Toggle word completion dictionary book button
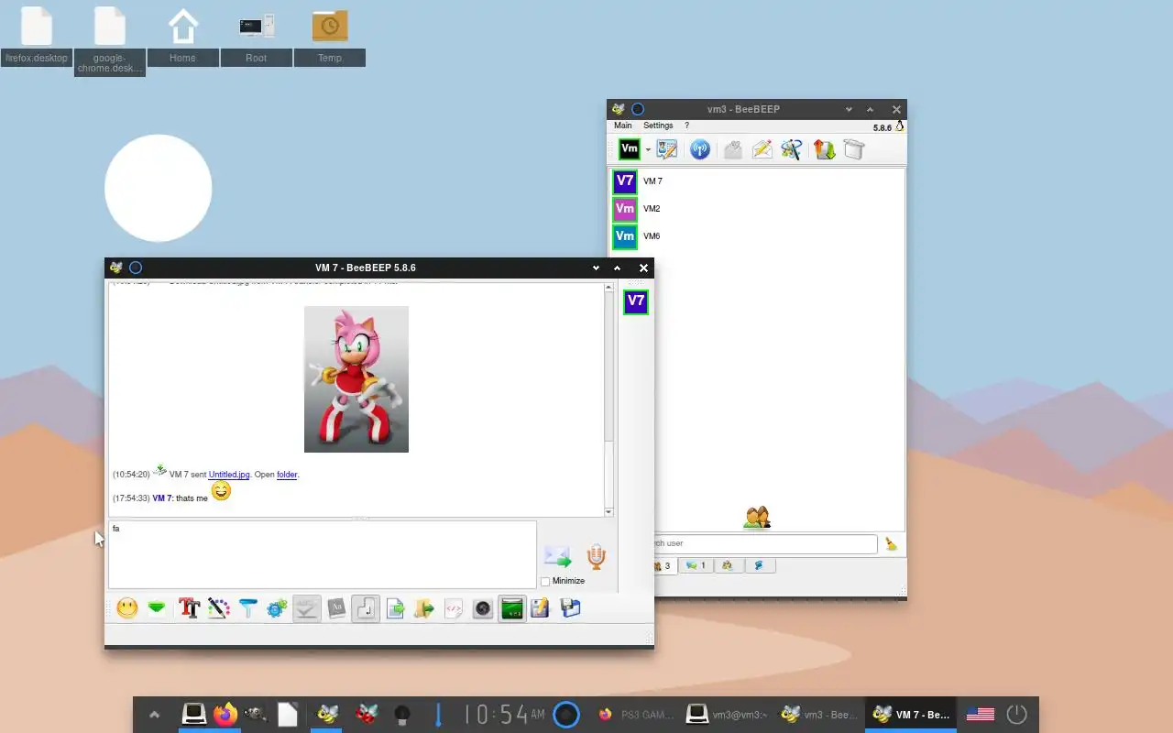This screenshot has height=733, width=1173. (x=336, y=608)
